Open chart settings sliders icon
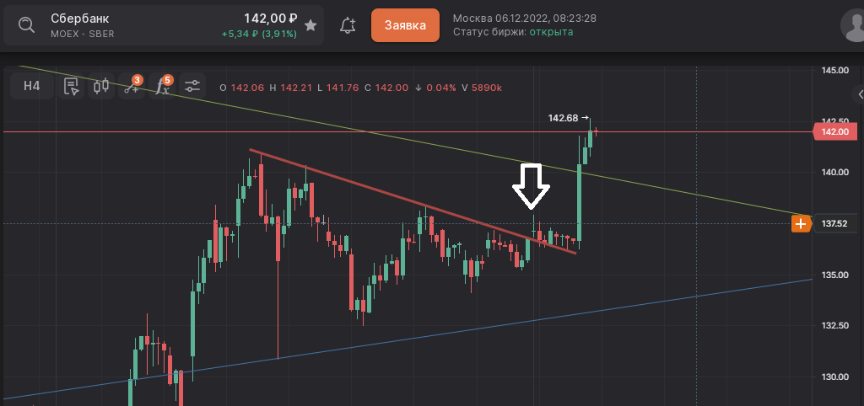864x406 pixels. (x=192, y=86)
